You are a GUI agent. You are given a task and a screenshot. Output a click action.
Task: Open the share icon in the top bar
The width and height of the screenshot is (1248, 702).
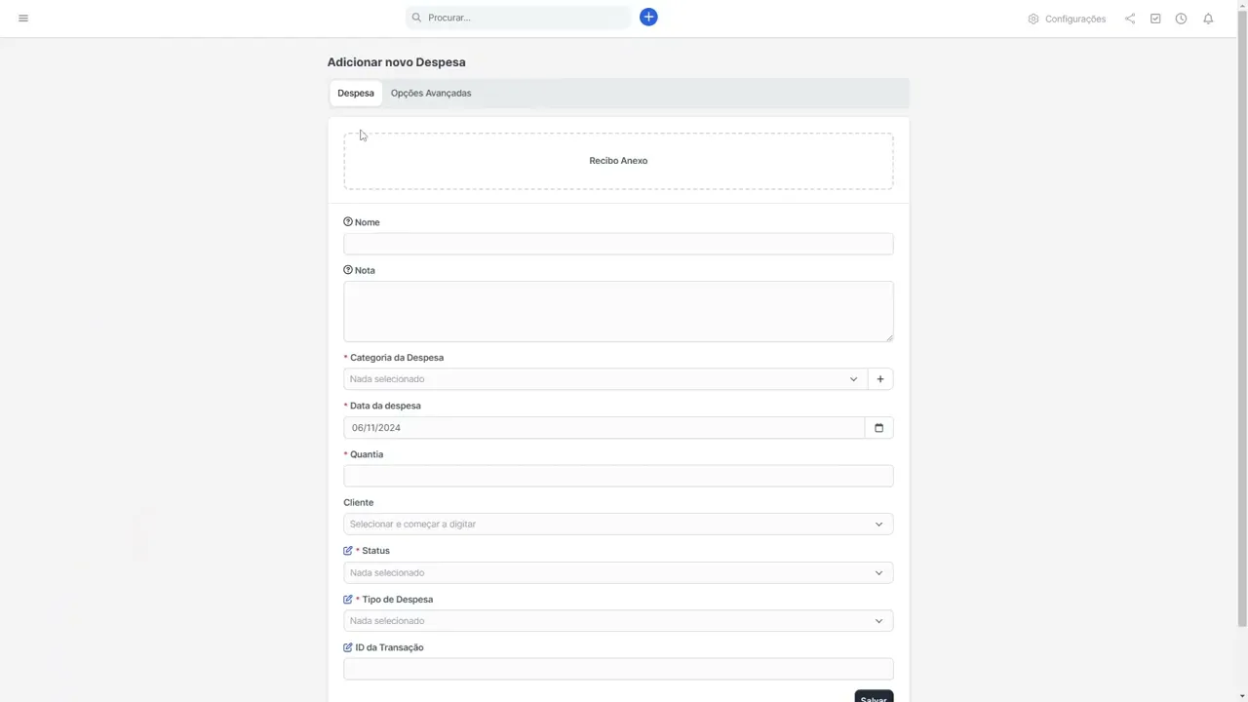click(1130, 19)
